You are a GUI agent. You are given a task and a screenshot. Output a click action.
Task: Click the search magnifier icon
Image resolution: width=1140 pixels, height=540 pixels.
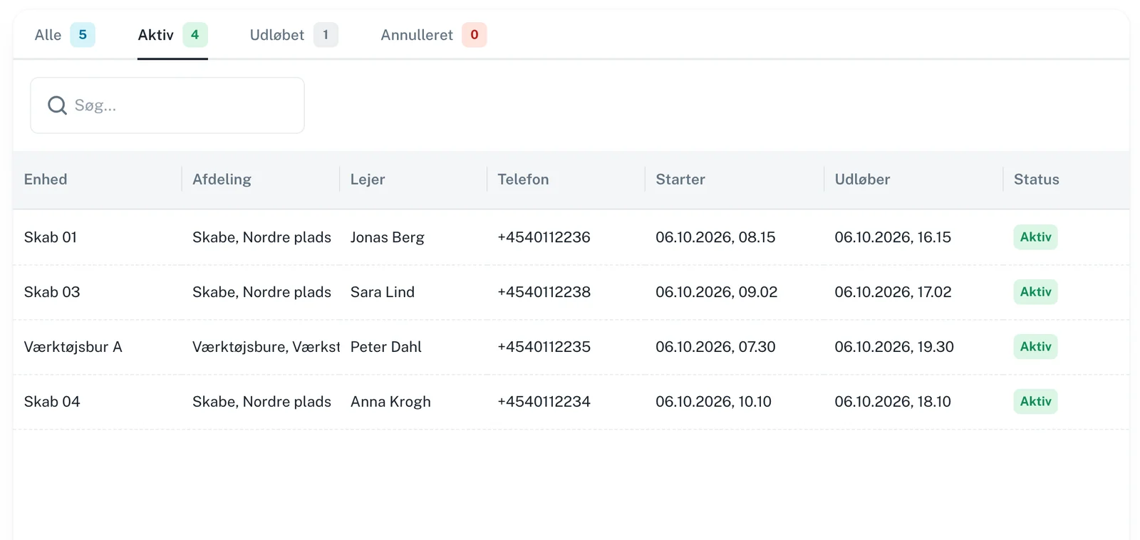click(x=57, y=105)
